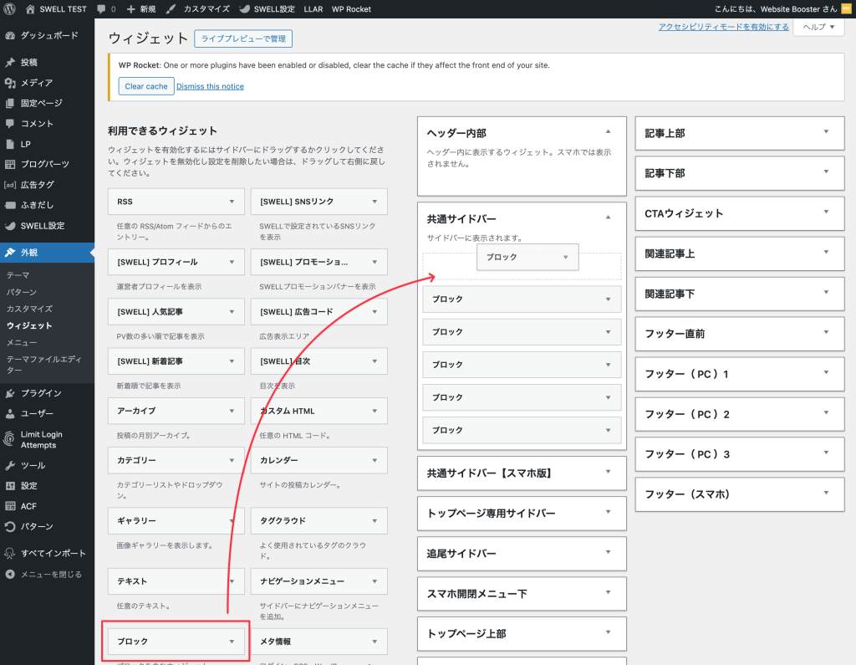Select the ふきだし sidebar icon

[12, 204]
